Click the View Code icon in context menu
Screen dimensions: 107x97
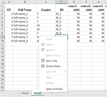tap(43, 61)
